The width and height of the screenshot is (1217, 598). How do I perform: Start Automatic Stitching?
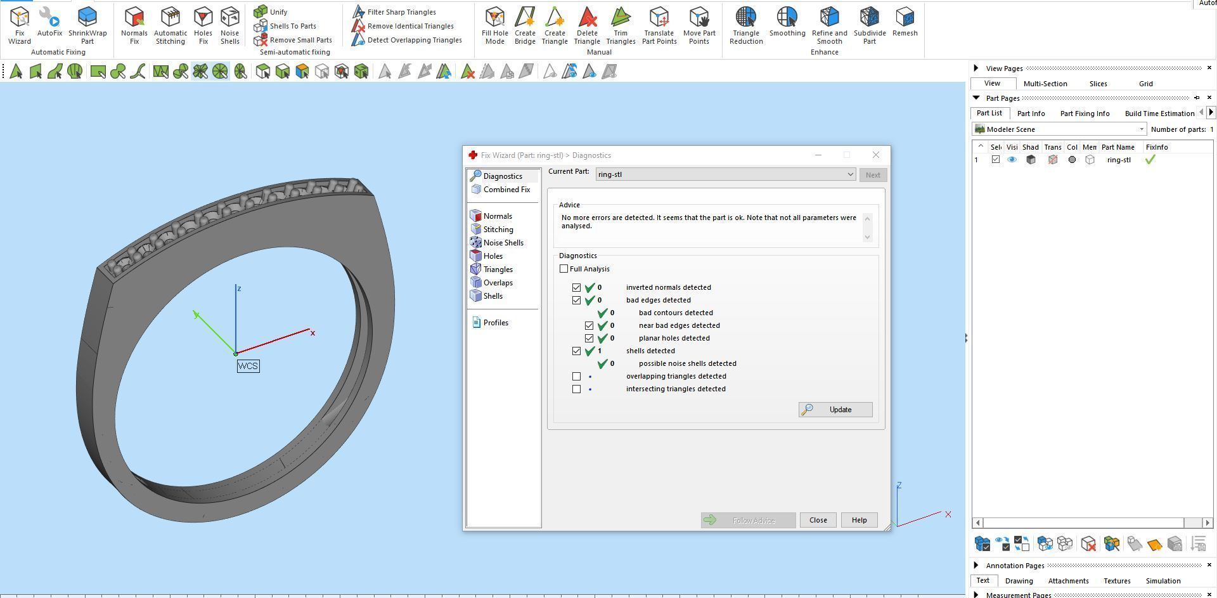pyautogui.click(x=170, y=25)
